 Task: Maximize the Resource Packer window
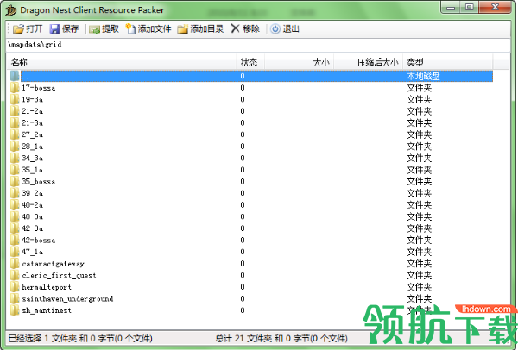point(470,8)
